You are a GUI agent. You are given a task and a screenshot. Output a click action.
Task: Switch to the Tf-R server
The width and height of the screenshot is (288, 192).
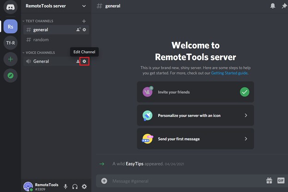tap(11, 43)
